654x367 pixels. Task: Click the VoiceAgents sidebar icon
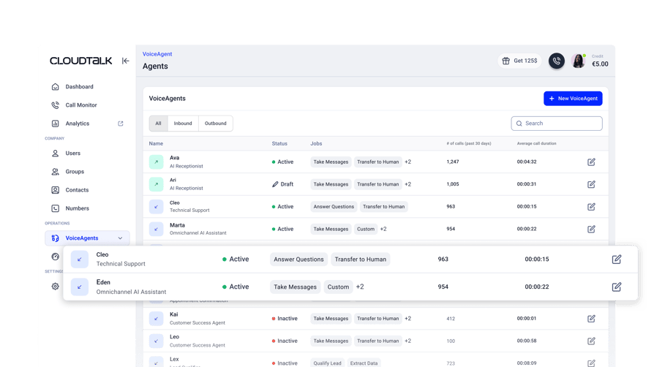[x=55, y=238]
